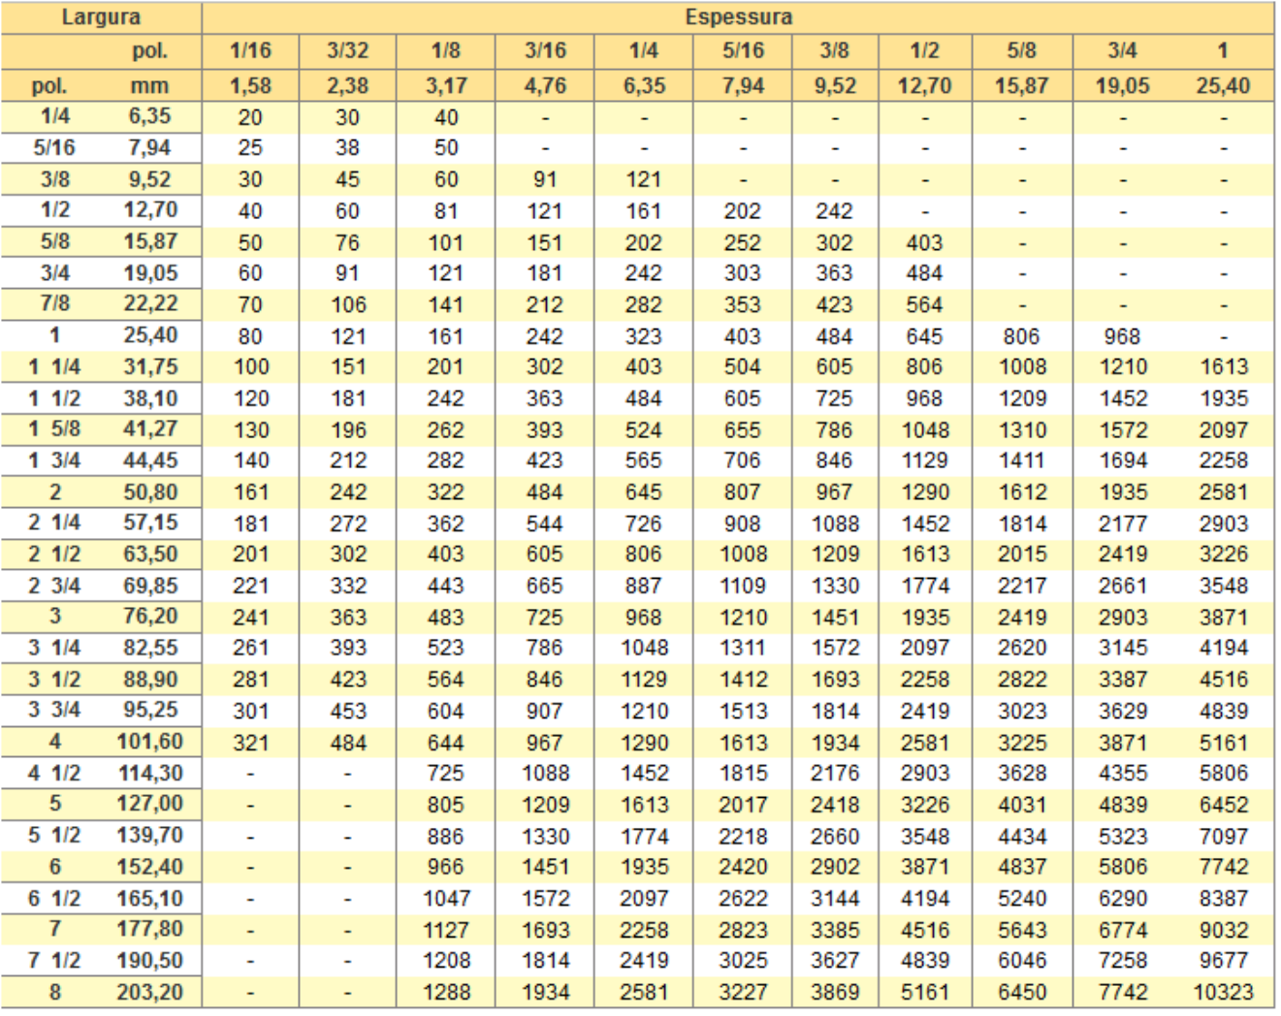
Task: Select the cell containing 7097
Action: pos(1223,836)
